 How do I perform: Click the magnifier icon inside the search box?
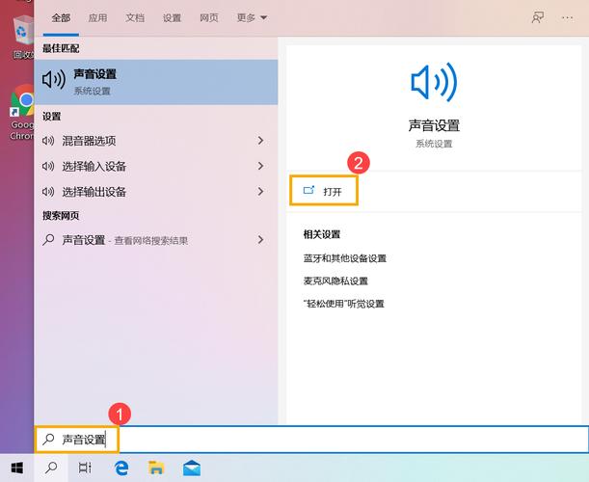[48, 439]
